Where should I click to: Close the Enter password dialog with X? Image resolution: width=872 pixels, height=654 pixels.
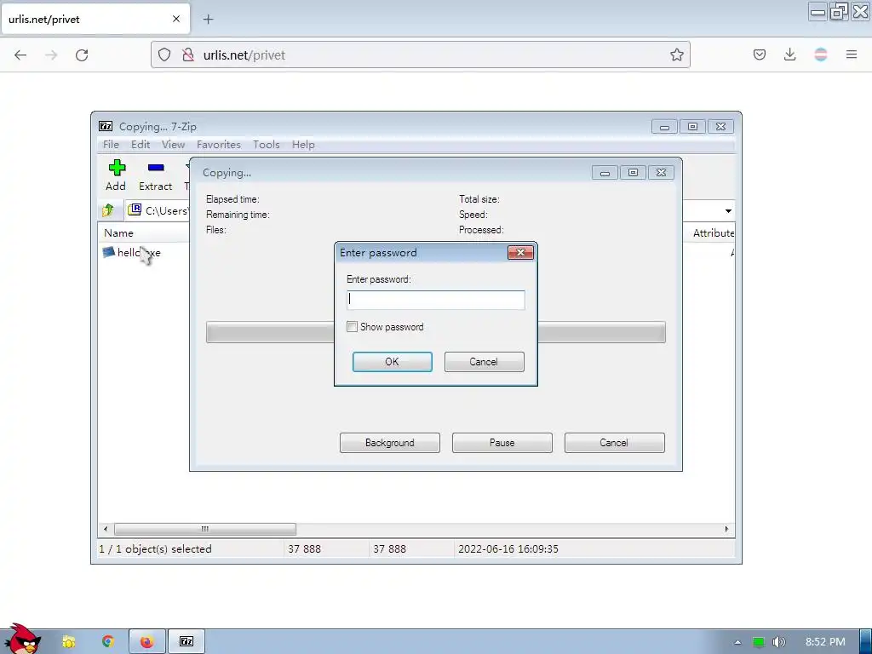[x=520, y=252]
